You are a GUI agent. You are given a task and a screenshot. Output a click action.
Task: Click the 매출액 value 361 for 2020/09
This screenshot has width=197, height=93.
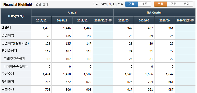tap(171, 28)
